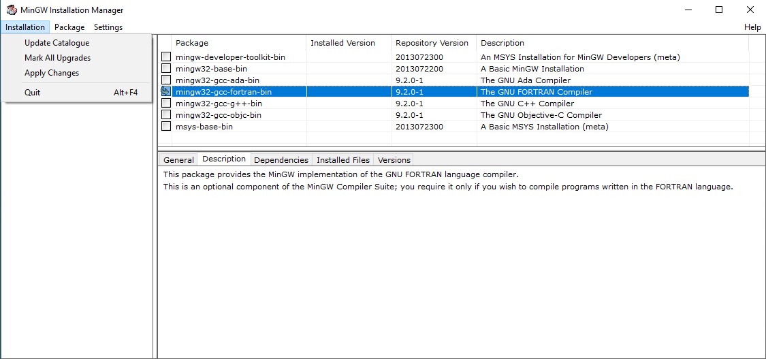The width and height of the screenshot is (766, 359).
Task: Sort by the Repository Version column header
Action: (x=434, y=43)
